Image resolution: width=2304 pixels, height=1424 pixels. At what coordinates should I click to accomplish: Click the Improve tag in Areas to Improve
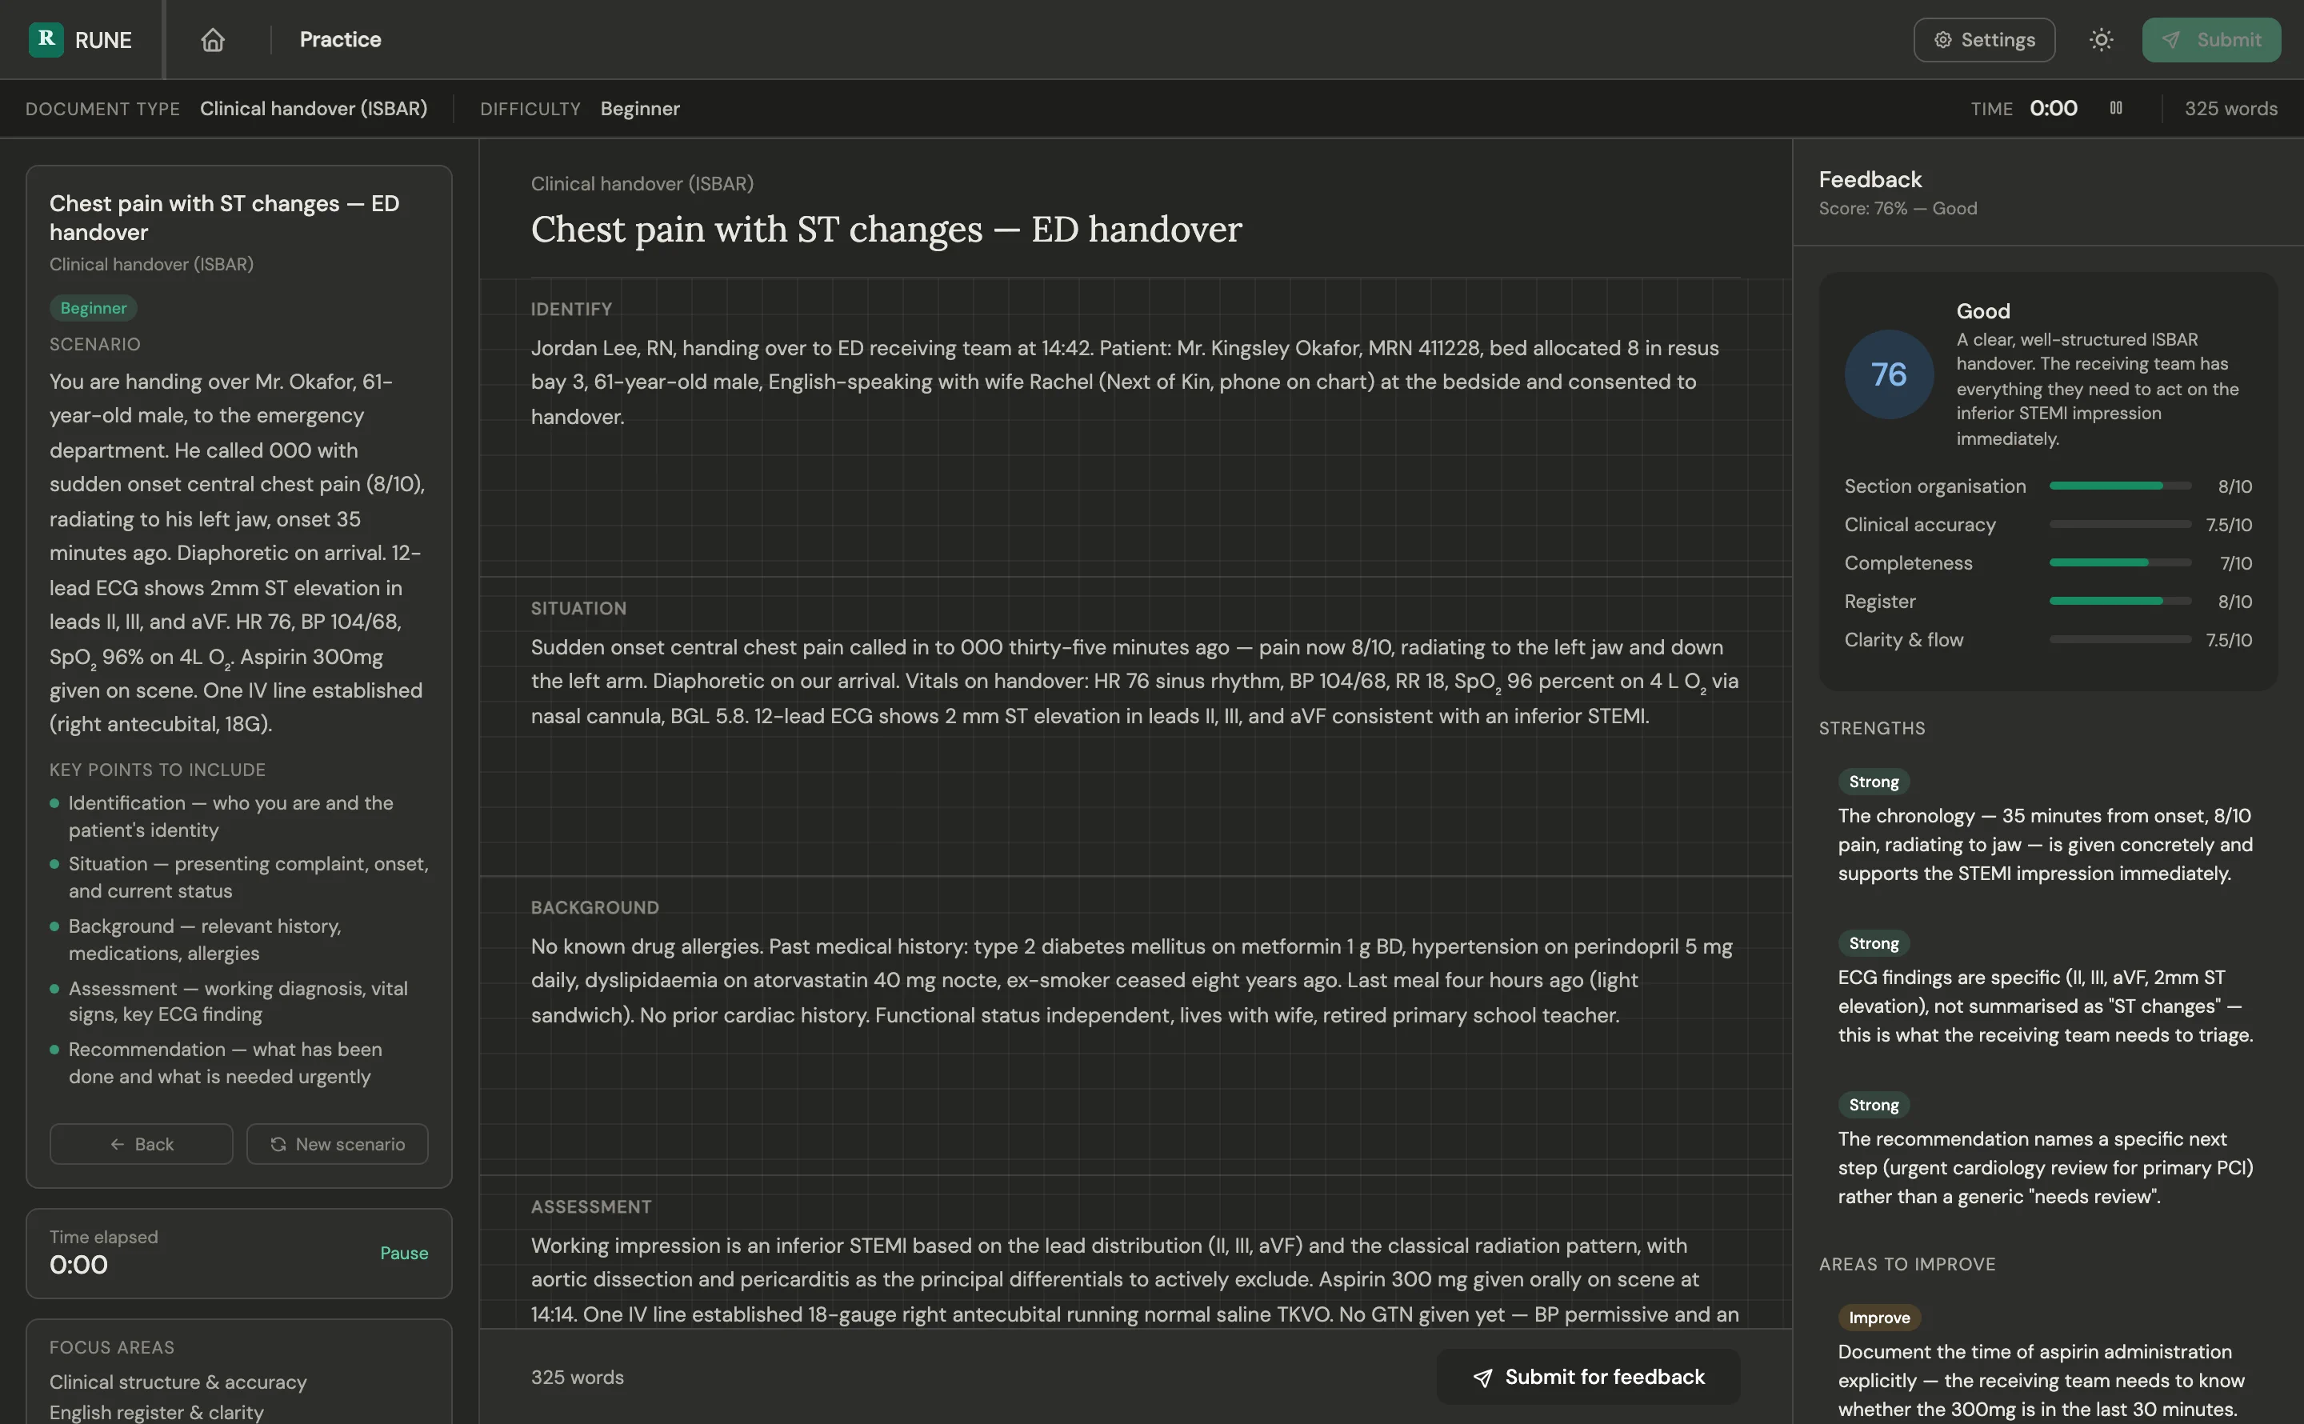click(1878, 1317)
